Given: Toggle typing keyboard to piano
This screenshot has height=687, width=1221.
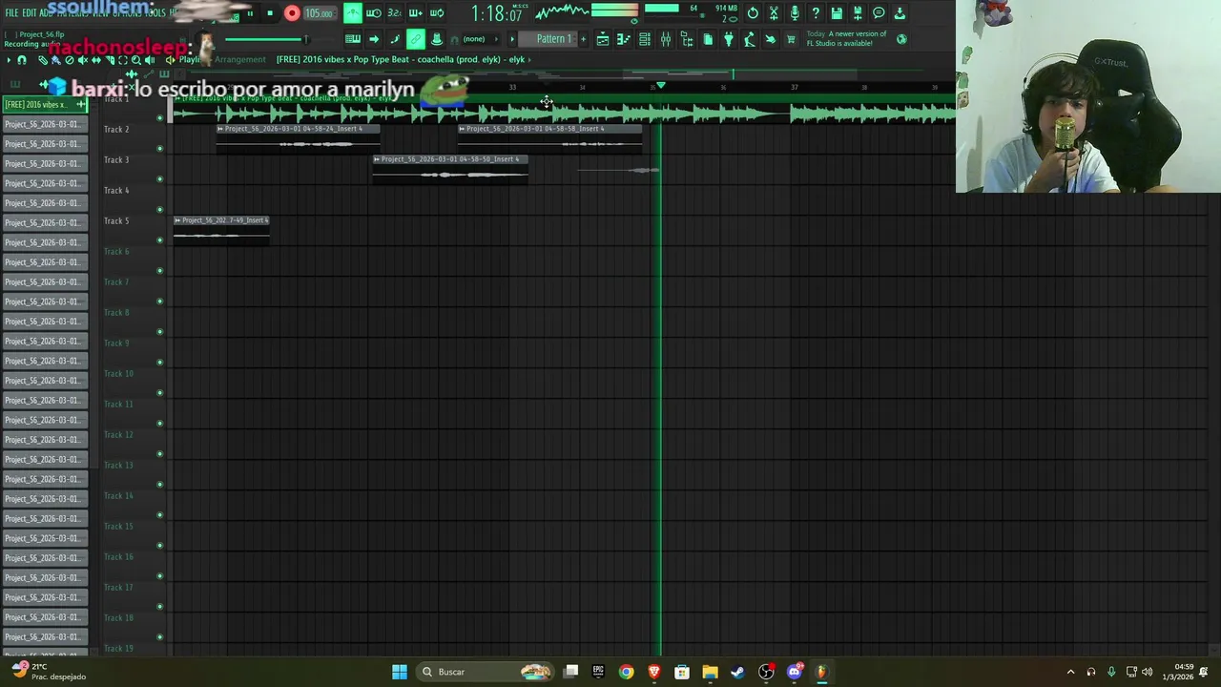Looking at the screenshot, I should pyautogui.click(x=353, y=39).
